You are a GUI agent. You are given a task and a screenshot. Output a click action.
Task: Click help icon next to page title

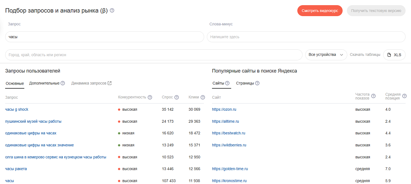click(112, 11)
